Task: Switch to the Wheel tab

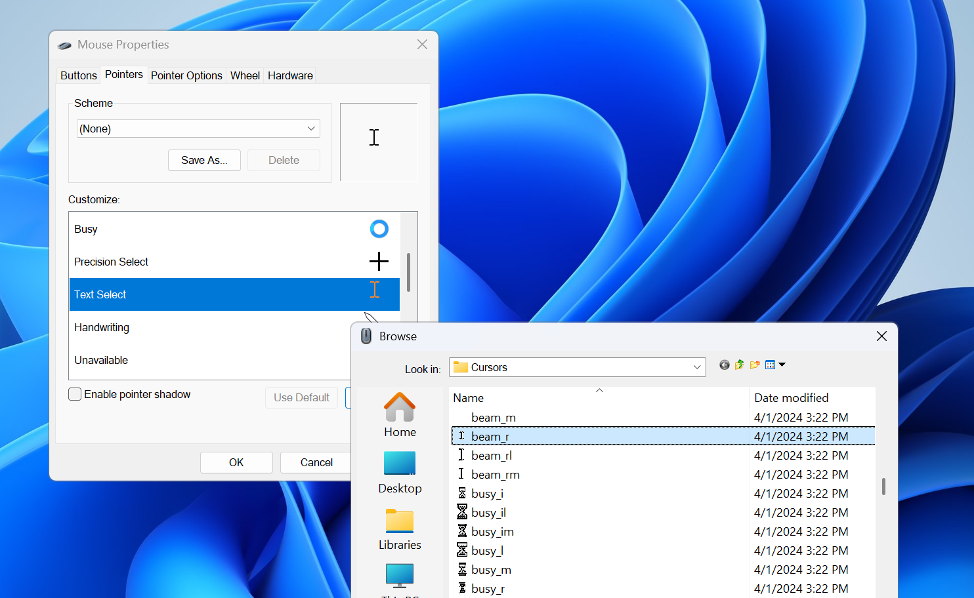Action: pyautogui.click(x=244, y=75)
